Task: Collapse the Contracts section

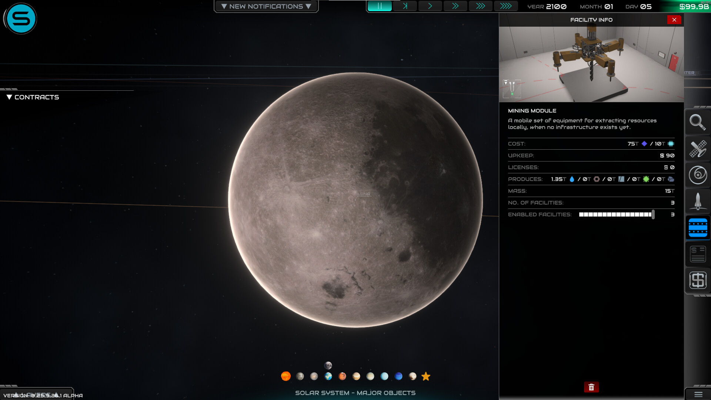Action: point(9,97)
